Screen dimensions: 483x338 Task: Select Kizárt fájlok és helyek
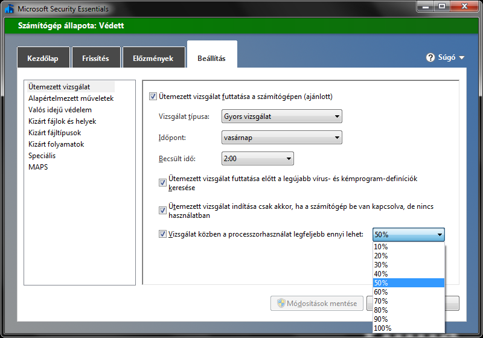point(62,121)
